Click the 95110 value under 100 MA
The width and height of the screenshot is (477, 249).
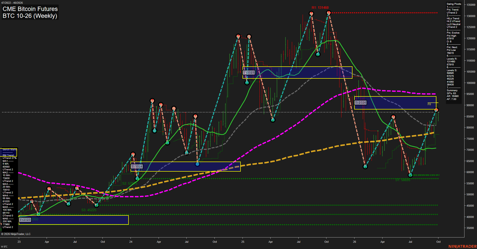[x=6, y=213]
